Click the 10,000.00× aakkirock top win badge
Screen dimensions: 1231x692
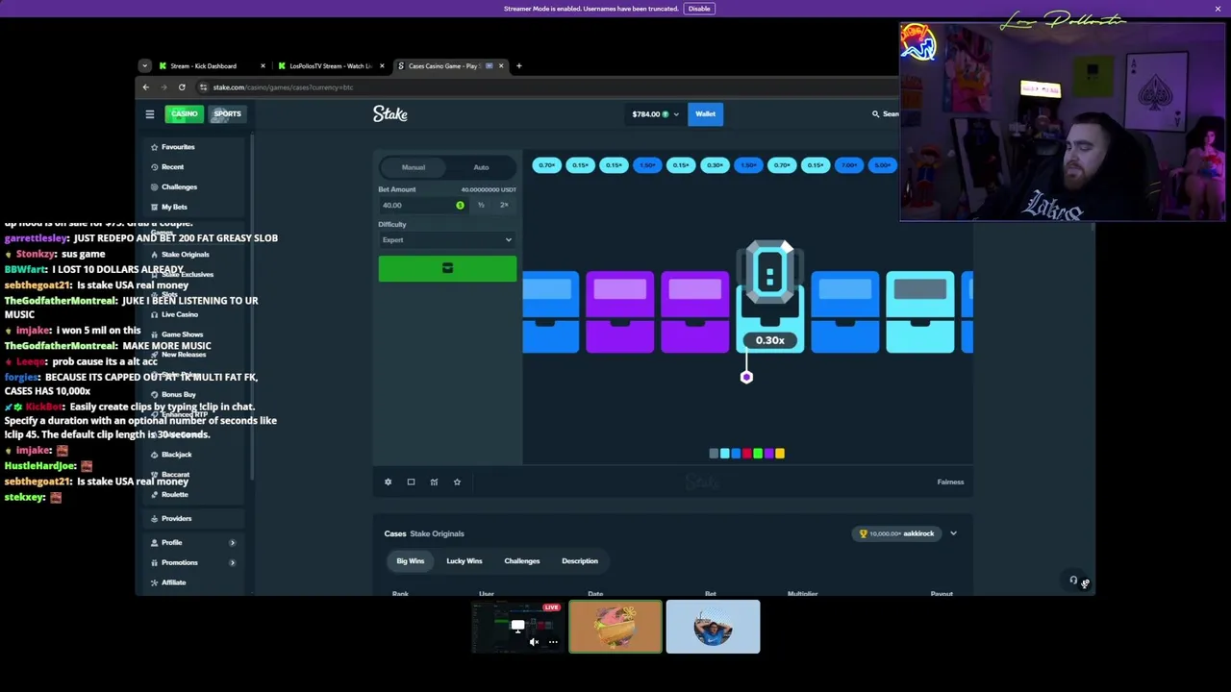pyautogui.click(x=898, y=533)
